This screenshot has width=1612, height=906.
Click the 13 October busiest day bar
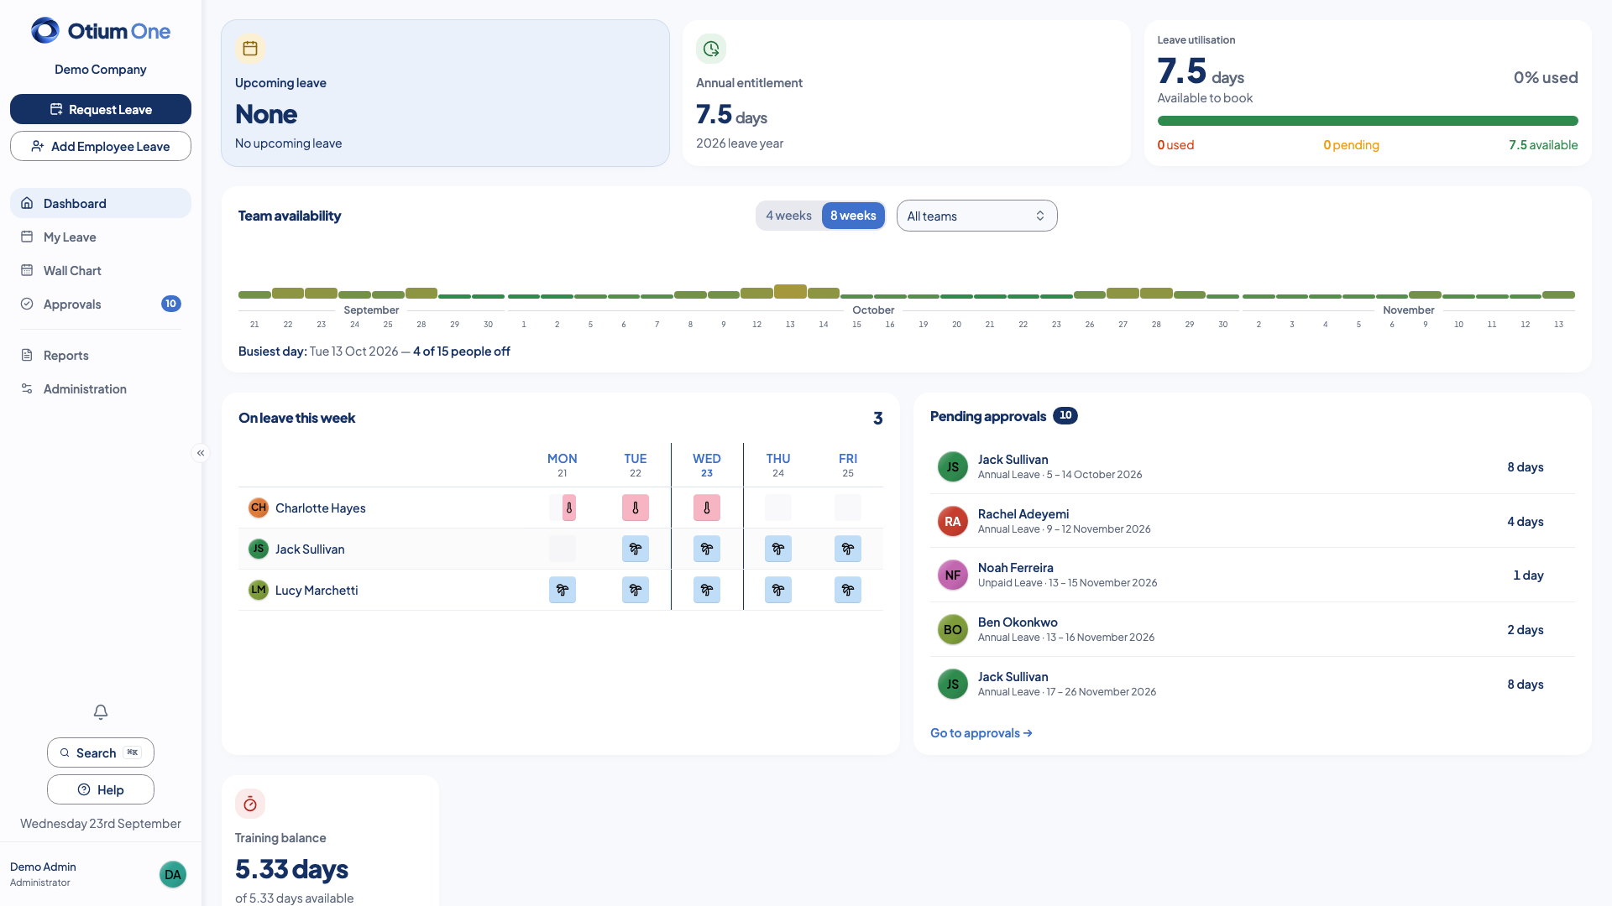pos(790,292)
